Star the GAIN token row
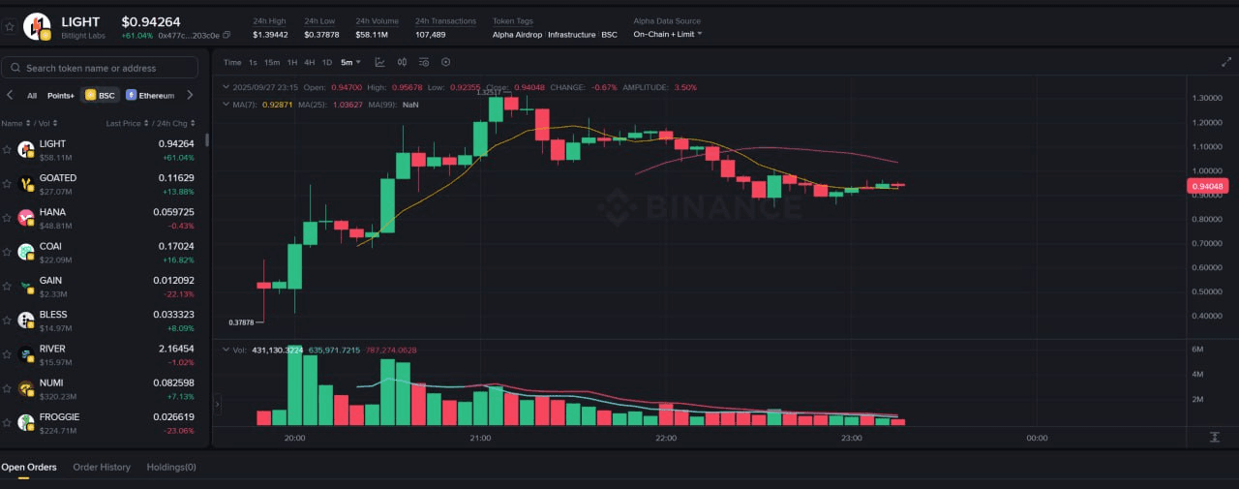The width and height of the screenshot is (1239, 489). click(7, 286)
